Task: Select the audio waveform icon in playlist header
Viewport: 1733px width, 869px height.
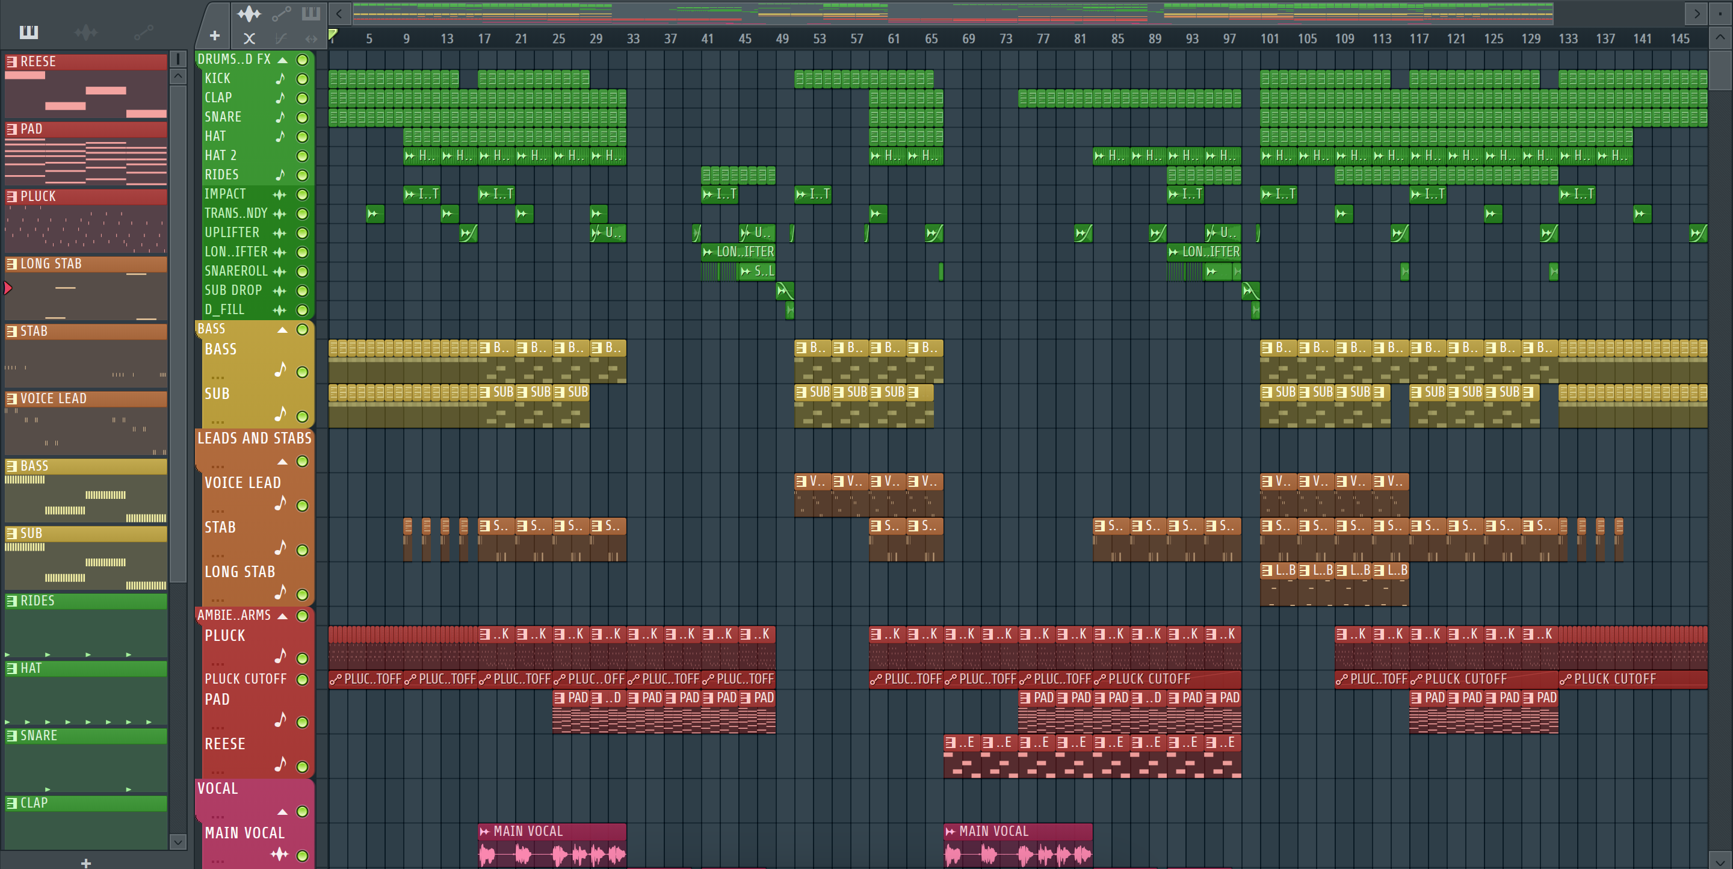Action: click(249, 13)
